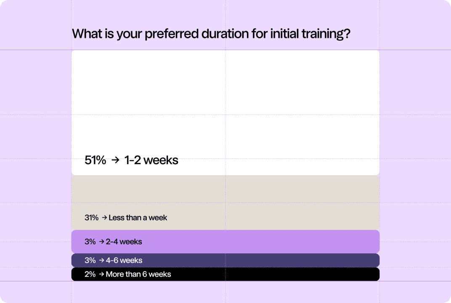Click the '1-2 weeks' text label
The width and height of the screenshot is (451, 303).
(x=151, y=160)
